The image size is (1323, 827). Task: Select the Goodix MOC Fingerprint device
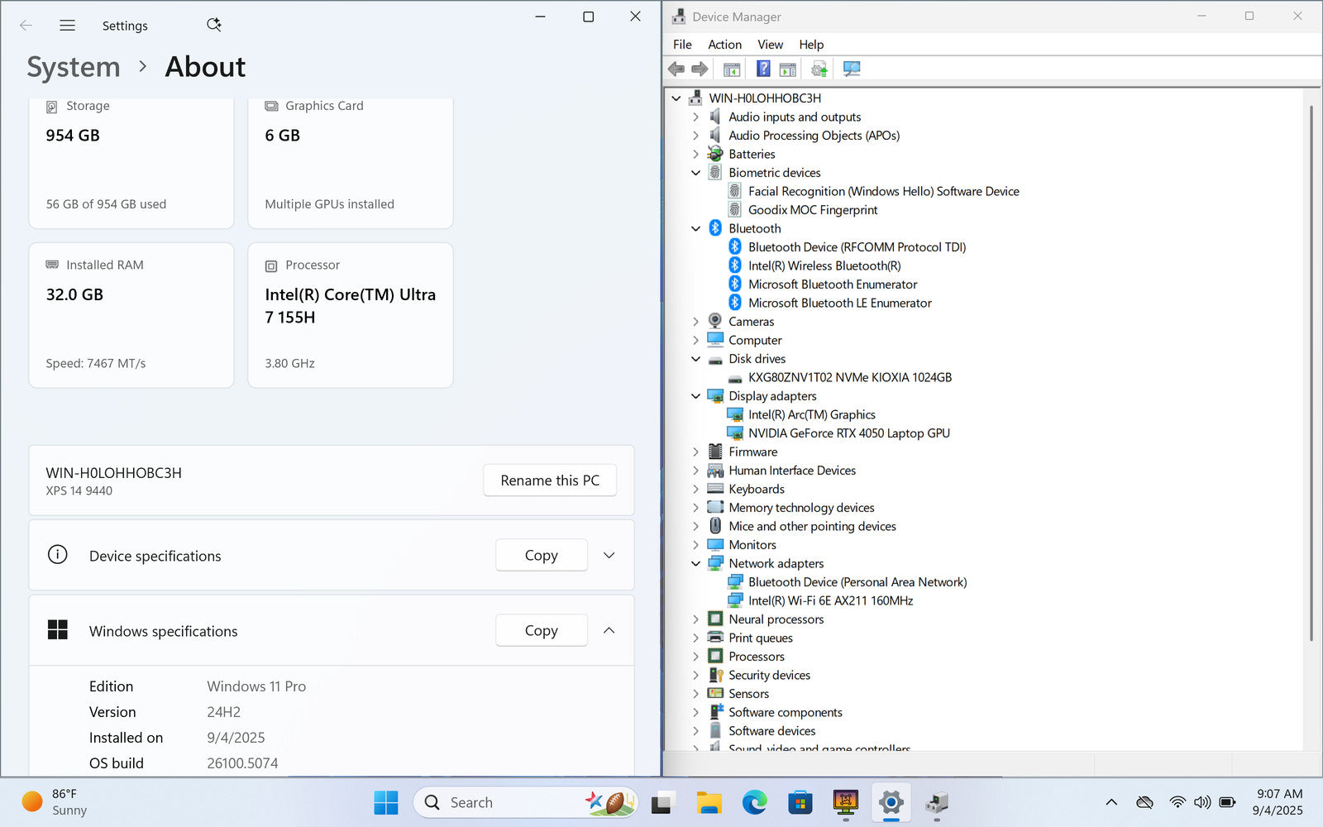(x=812, y=210)
